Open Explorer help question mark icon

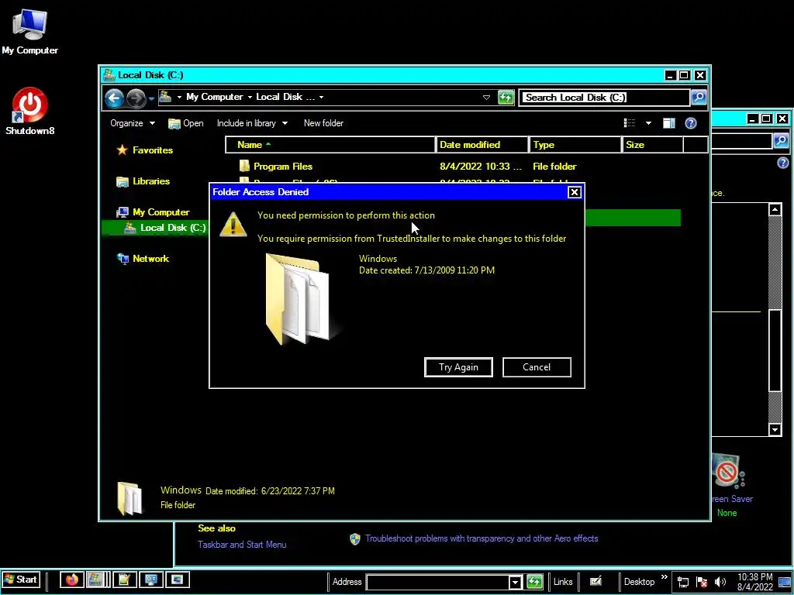(x=690, y=123)
